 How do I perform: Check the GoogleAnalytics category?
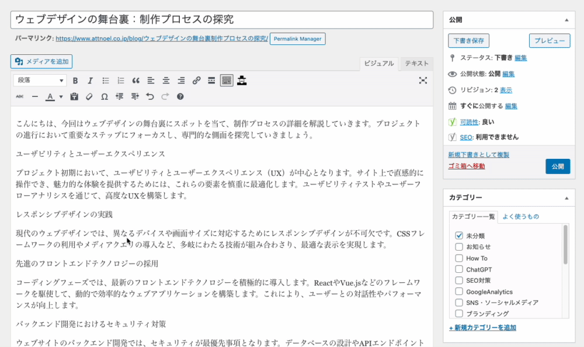click(x=459, y=292)
